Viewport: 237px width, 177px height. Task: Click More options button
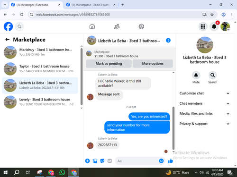(x=153, y=64)
